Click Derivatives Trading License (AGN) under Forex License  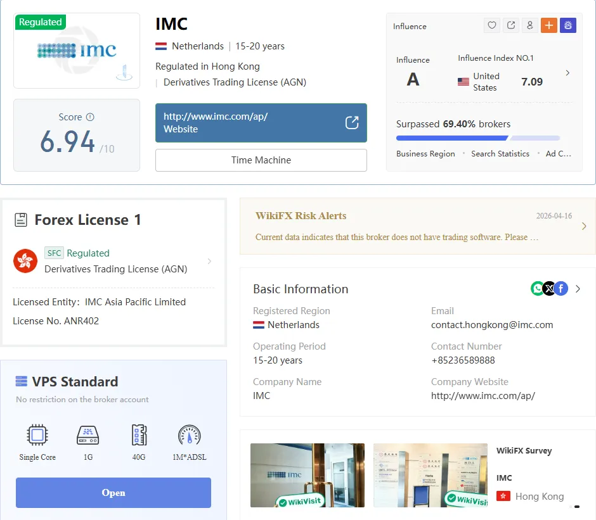click(116, 269)
